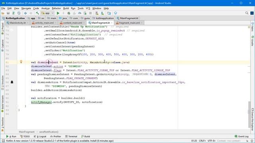Collapse the class fold marker at line 93
The height and width of the screenshot is (143, 255).
click(17, 110)
